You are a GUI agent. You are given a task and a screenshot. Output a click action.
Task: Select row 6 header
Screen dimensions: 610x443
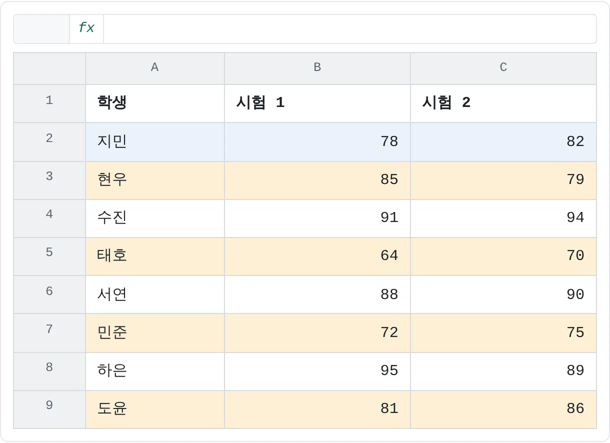click(49, 294)
